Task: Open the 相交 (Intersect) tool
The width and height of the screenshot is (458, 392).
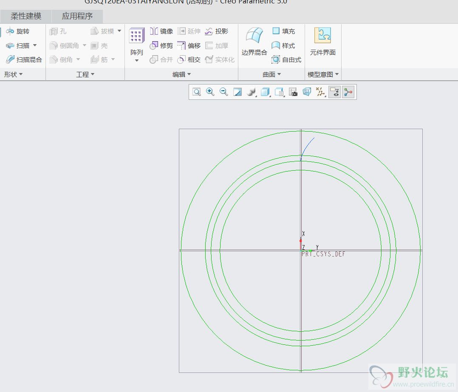Action: point(189,59)
